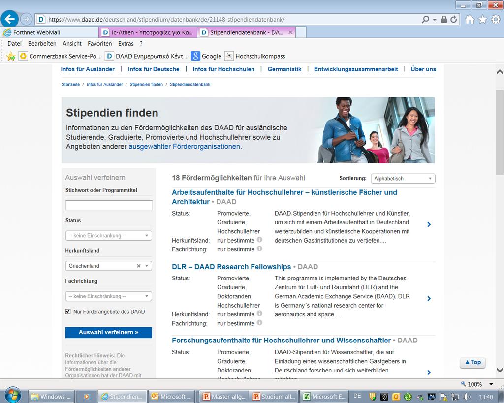Image resolution: width=504 pixels, height=403 pixels.
Task: Open Infos für Hochschulen in the navigation
Action: [x=224, y=69]
